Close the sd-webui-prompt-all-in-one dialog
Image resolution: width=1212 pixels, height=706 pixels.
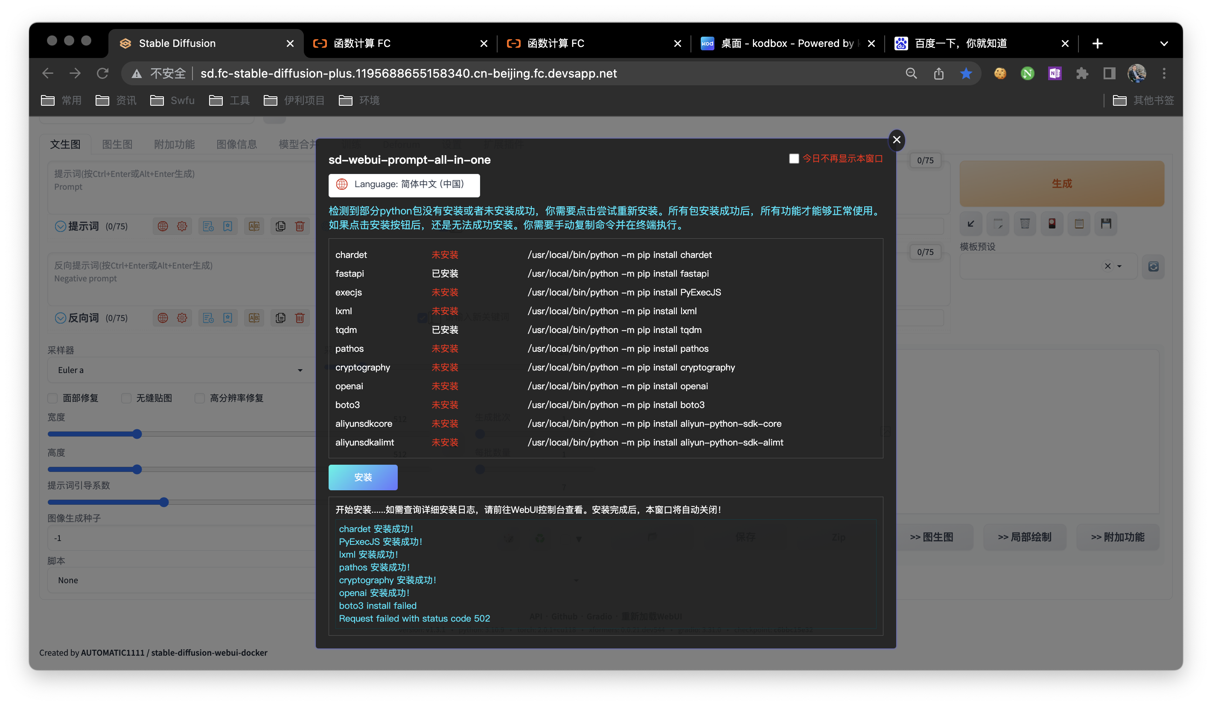click(x=896, y=140)
